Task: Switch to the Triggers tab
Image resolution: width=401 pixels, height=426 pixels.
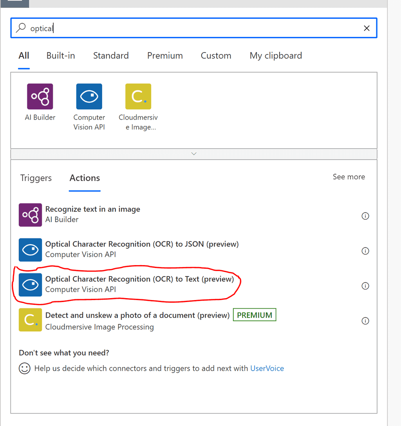Action: coord(36,178)
